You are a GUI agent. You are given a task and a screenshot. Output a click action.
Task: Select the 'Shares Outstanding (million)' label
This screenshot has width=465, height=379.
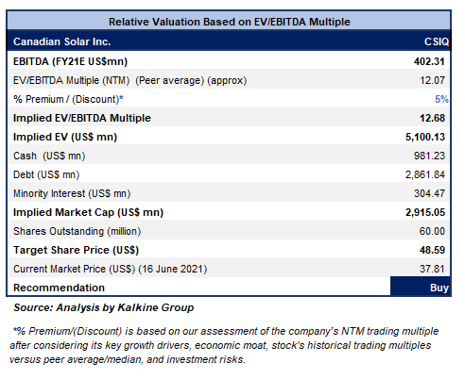77,231
